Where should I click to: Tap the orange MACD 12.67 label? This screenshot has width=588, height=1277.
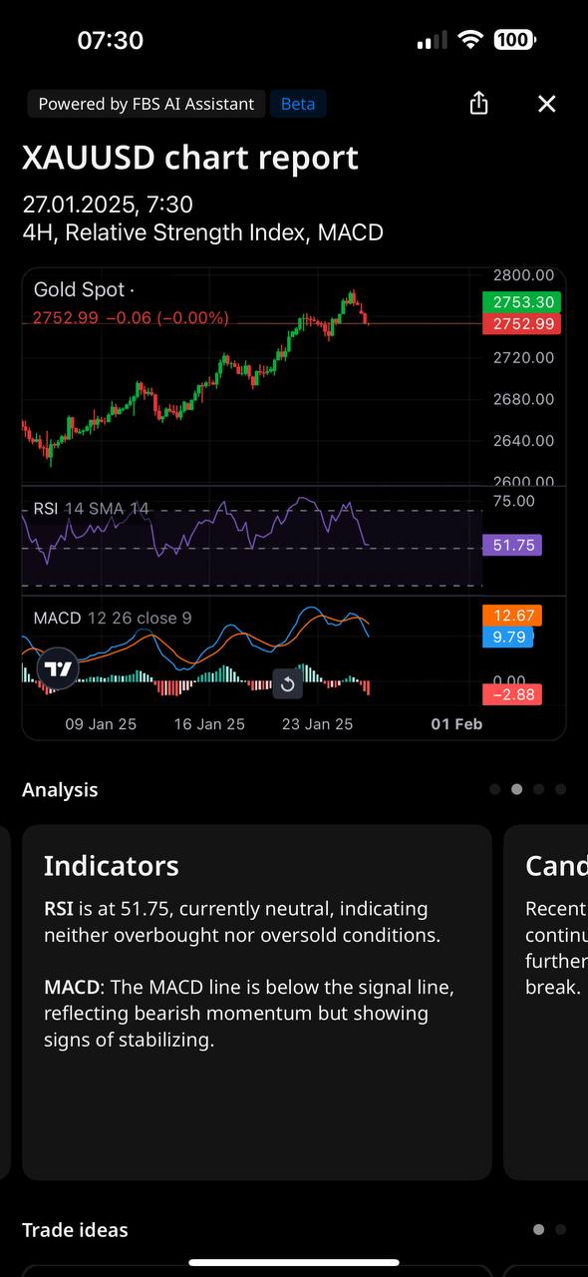coord(511,616)
